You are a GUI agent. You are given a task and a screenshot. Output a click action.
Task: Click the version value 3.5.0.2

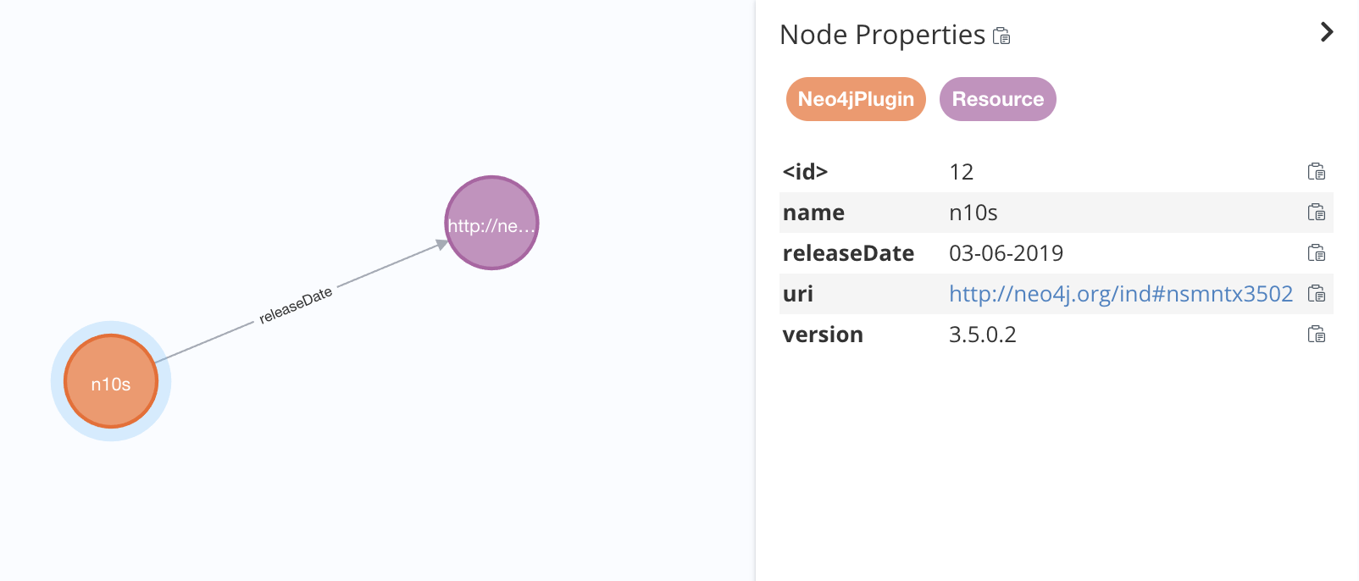(x=982, y=335)
